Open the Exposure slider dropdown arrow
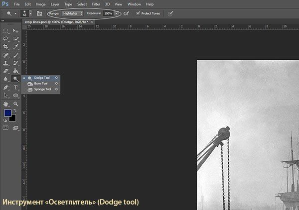299x210 pixels. (116, 13)
